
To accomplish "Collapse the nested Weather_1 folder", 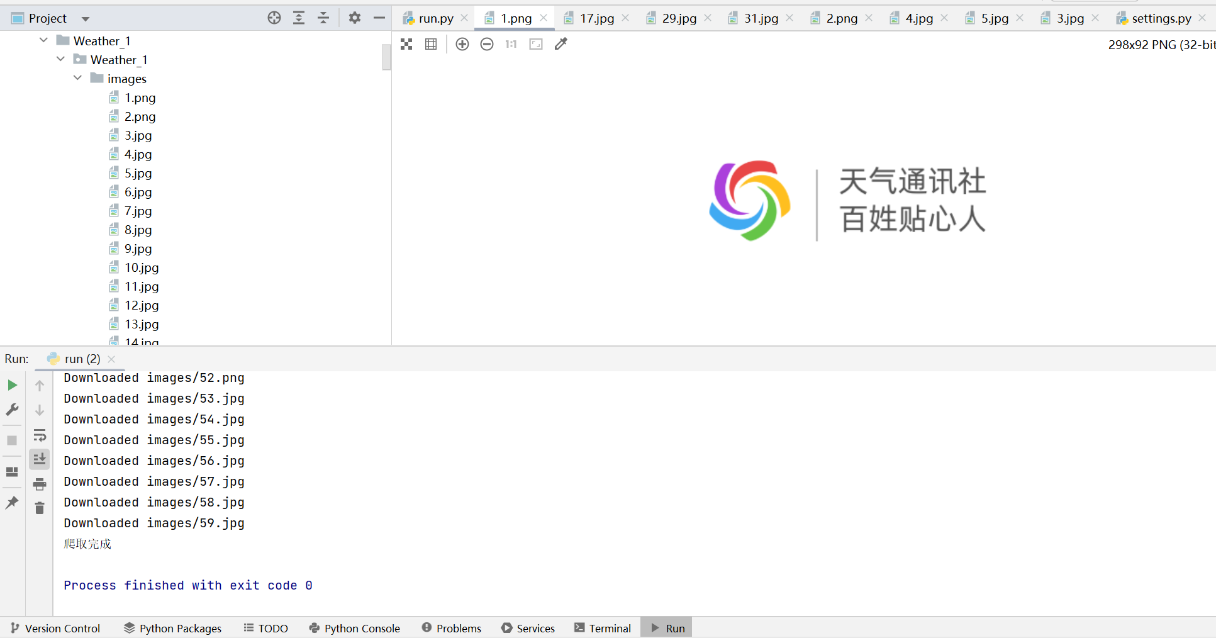I will pyautogui.click(x=60, y=59).
